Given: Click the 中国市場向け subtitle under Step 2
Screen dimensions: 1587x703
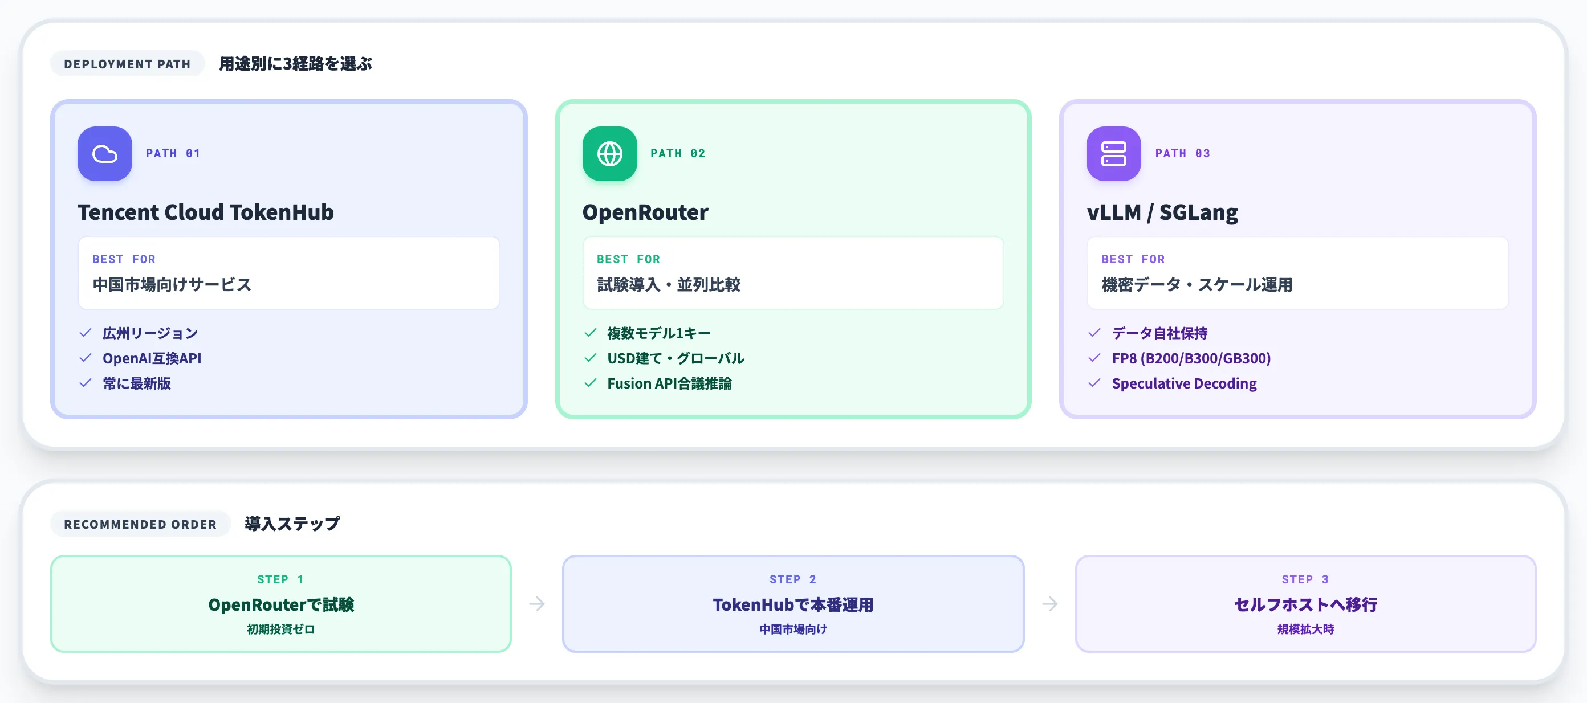Looking at the screenshot, I should [793, 629].
